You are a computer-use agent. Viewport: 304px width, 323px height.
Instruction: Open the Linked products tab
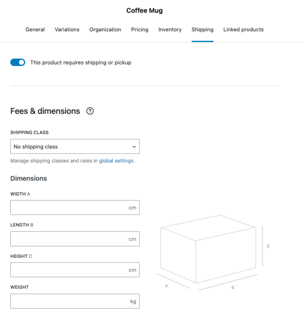point(243,29)
